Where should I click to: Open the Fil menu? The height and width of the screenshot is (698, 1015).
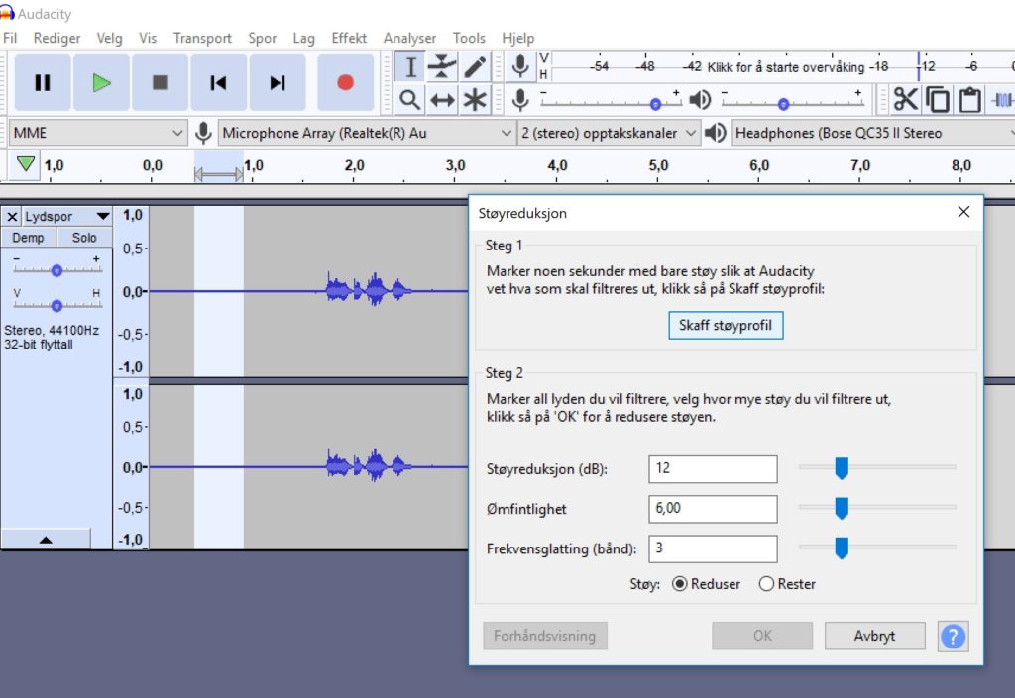(x=10, y=39)
